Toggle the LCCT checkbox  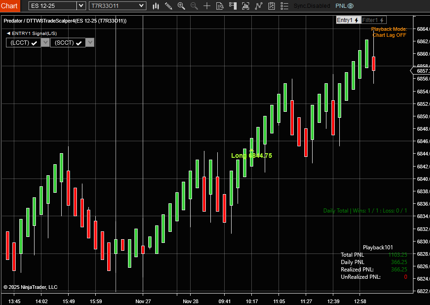34,43
